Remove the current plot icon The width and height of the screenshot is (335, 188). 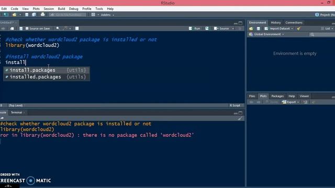point(306,102)
